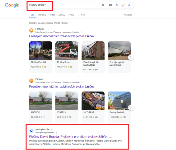The width and height of the screenshot is (176, 150).
Task: Click the Plošiny Sedlařík 100.0/100.0 rating
Action: [x=118, y=117]
